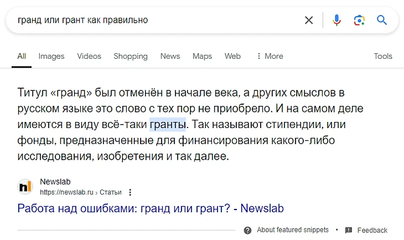Open Google Lens image search icon
Viewport: 404px width, 240px height.
click(x=359, y=21)
